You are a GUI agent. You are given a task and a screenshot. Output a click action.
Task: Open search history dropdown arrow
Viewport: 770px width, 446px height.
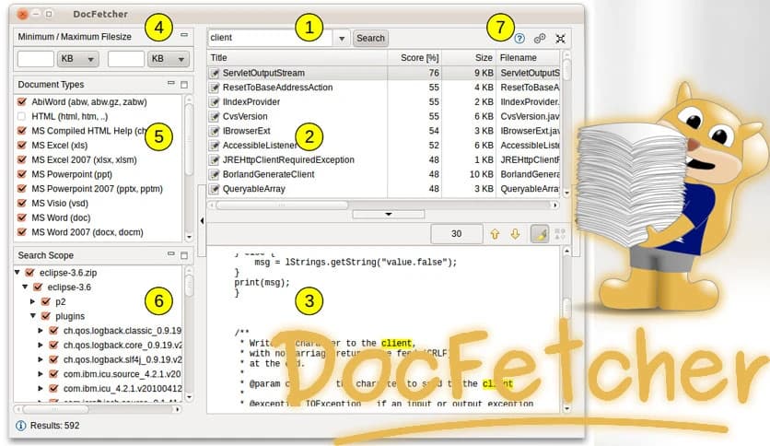[342, 39]
